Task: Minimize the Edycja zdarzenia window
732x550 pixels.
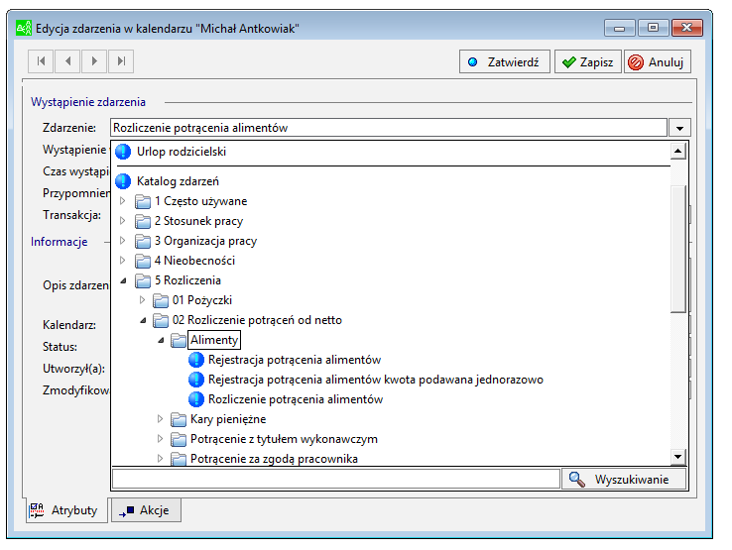Action: 620,28
